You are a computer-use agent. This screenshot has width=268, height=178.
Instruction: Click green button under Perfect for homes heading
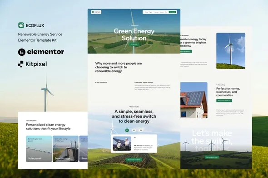(x=224, y=101)
